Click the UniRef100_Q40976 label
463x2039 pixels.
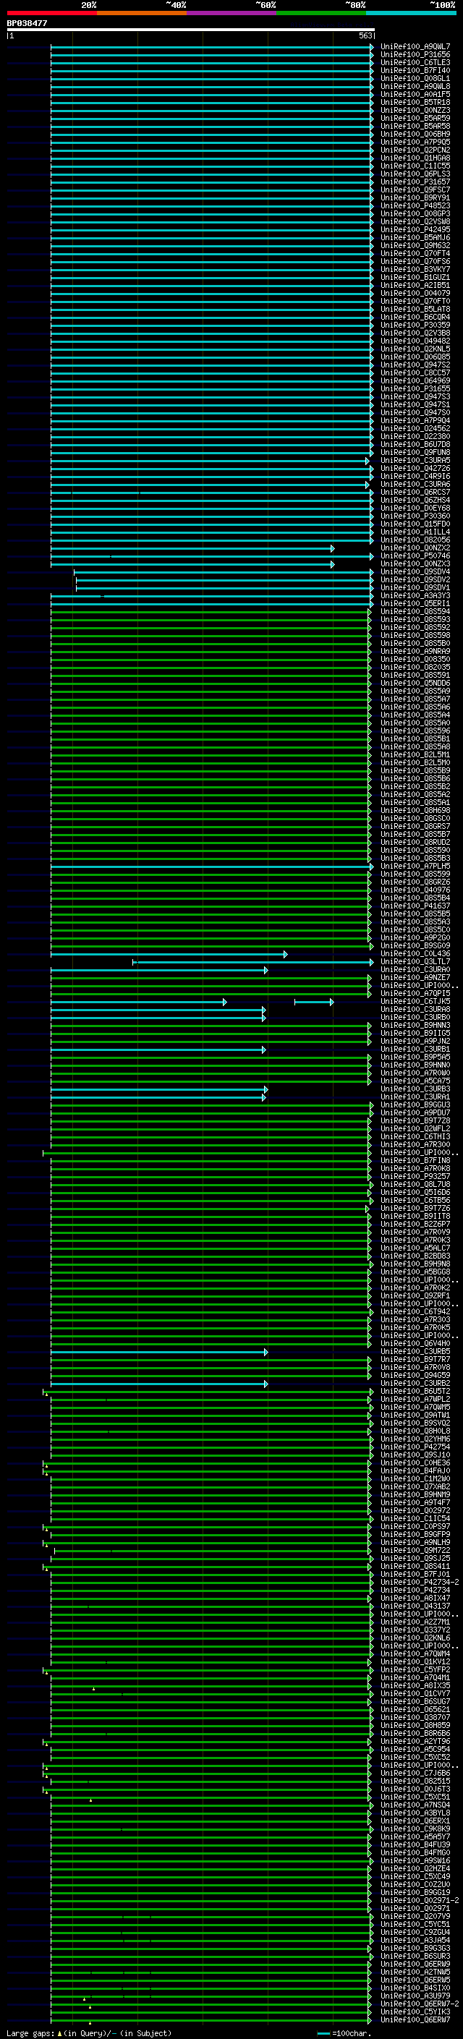(415, 890)
